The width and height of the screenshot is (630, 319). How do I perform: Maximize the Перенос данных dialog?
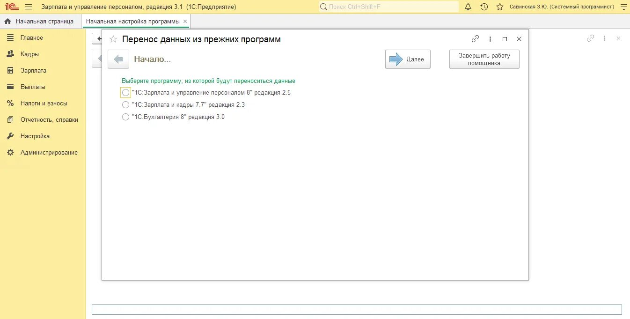tap(505, 39)
